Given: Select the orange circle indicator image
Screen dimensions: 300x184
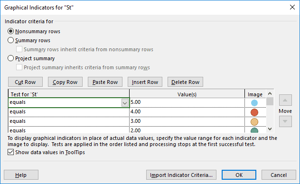Looking at the screenshot, I should 254,122.
